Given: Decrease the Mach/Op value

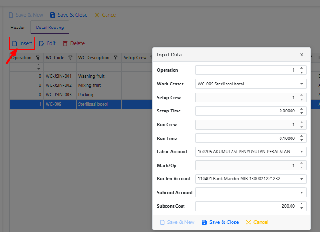Looking at the screenshot, I should [x=301, y=167].
